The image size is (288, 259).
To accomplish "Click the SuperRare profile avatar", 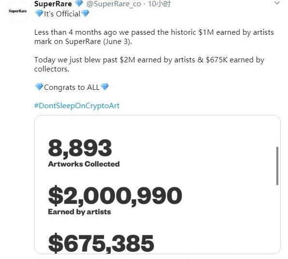I will point(17,11).
